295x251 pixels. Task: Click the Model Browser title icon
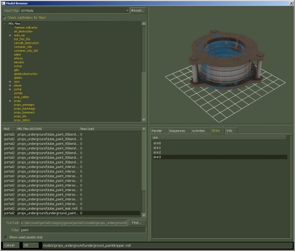coord(3,3)
